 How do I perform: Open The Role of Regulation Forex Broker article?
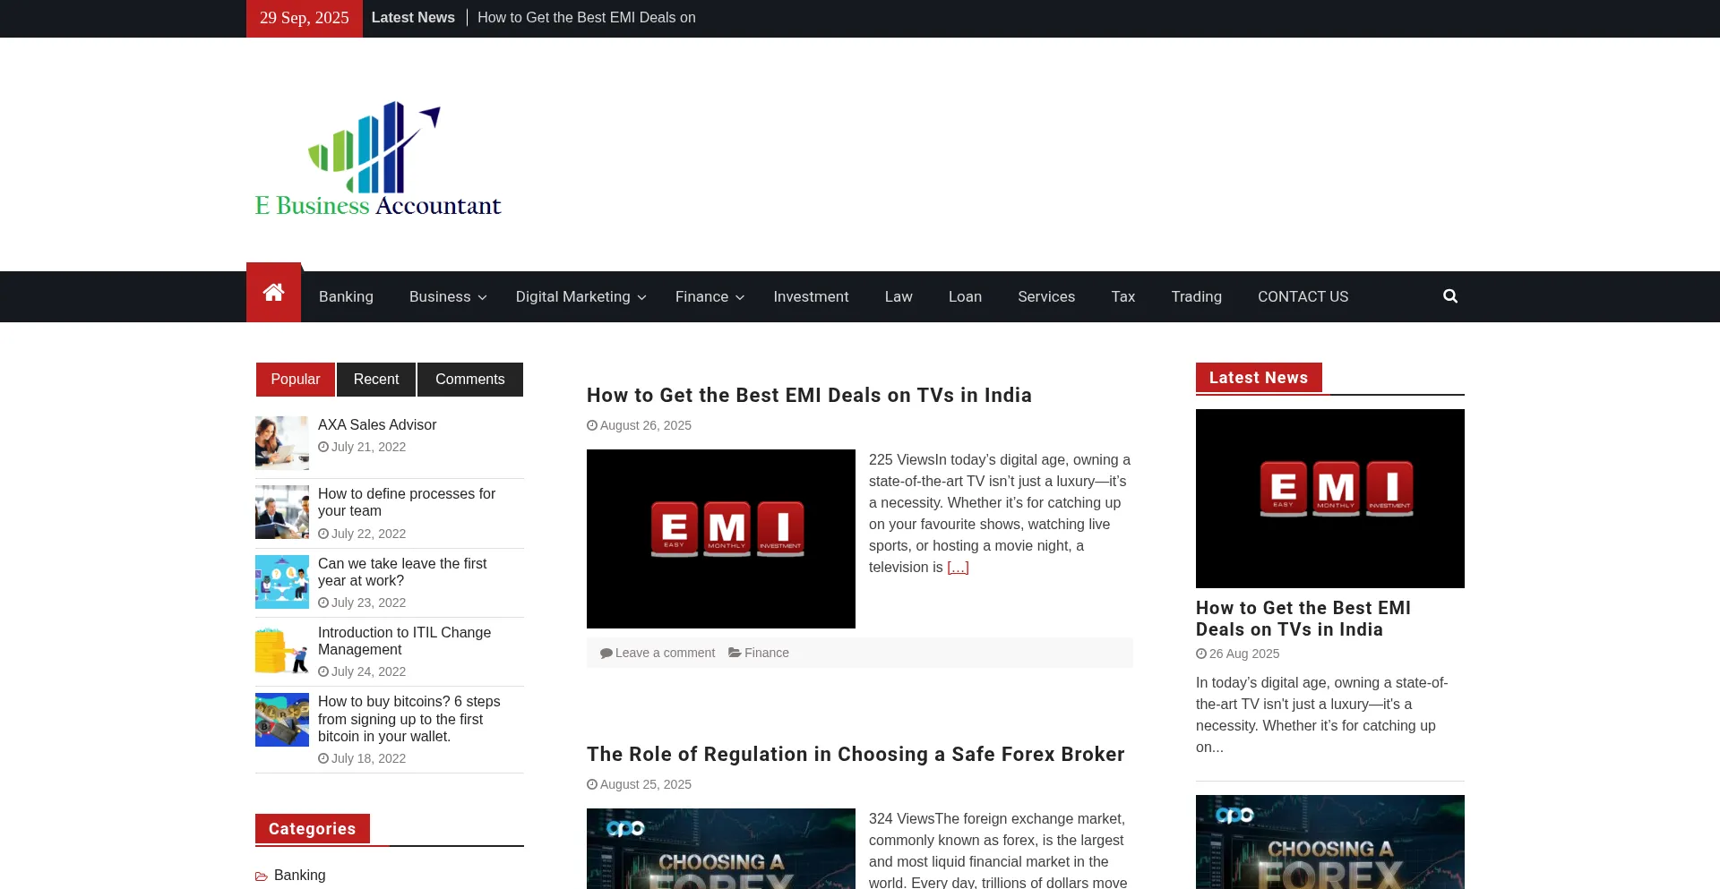(x=856, y=754)
